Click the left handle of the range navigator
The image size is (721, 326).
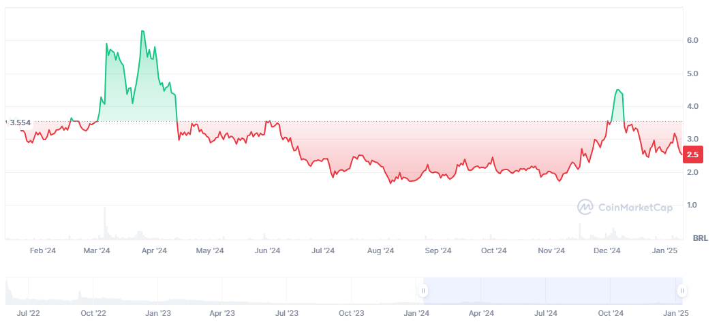(x=423, y=291)
